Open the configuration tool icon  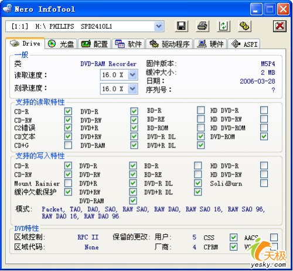(244, 26)
